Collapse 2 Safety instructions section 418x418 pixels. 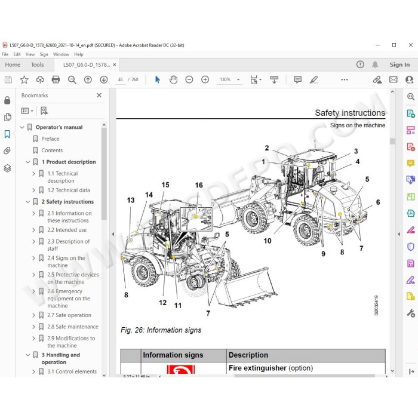[27, 202]
